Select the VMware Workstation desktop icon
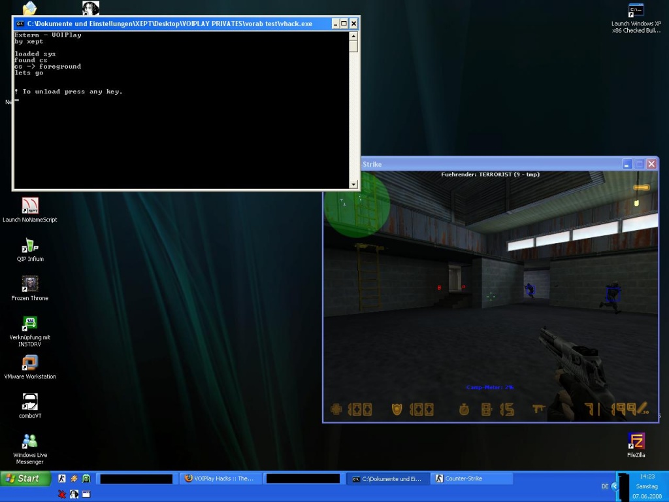 30,363
